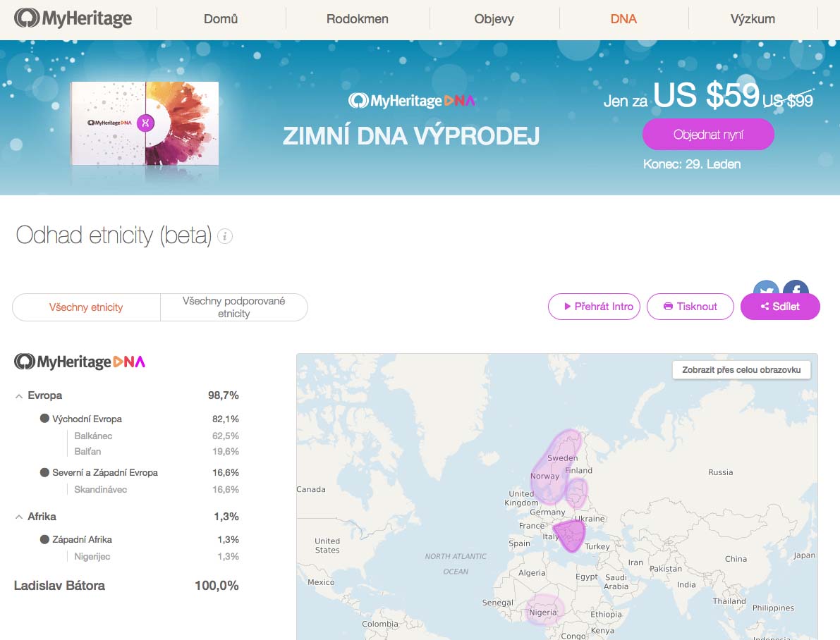Go to the Výzkum menu
Image resolution: width=840 pixels, height=640 pixels.
click(753, 19)
